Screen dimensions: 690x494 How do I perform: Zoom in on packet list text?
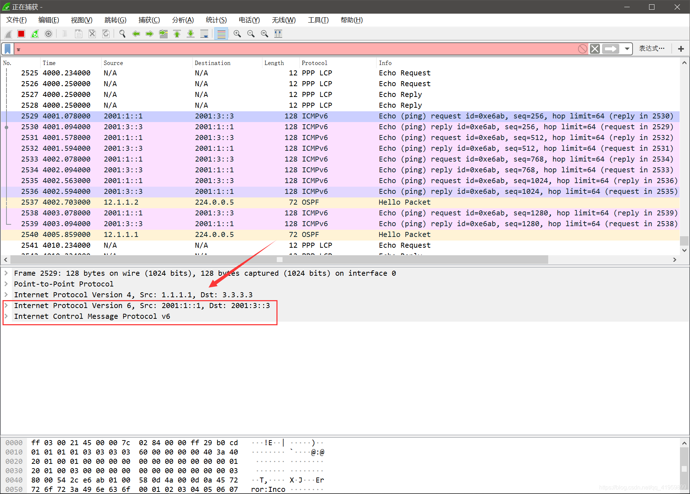(x=237, y=34)
